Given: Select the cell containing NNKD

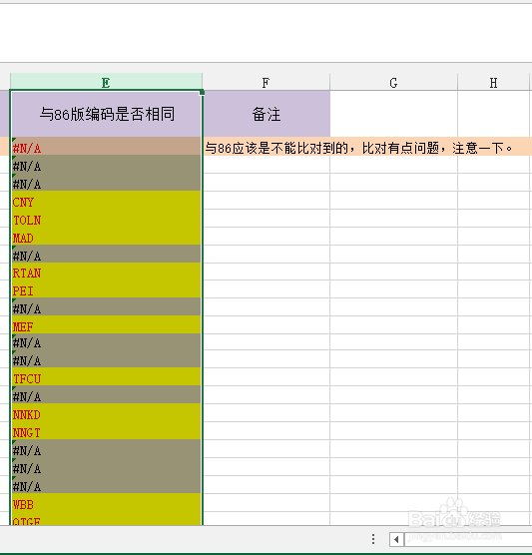Looking at the screenshot, I should pos(106,412).
